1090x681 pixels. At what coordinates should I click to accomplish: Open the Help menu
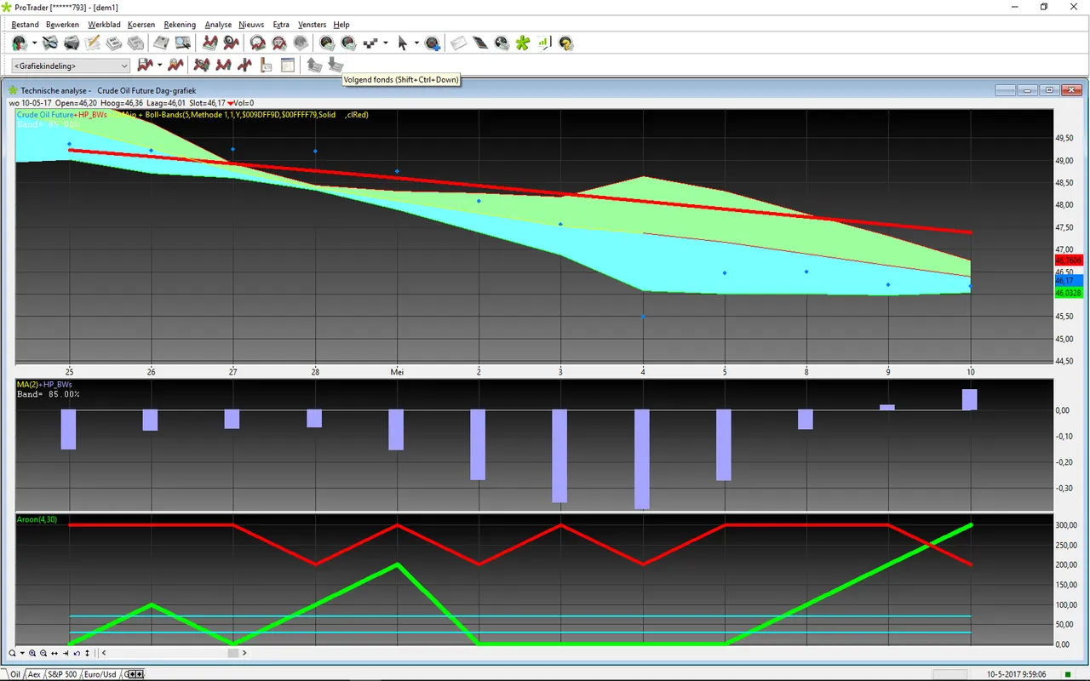coord(341,25)
